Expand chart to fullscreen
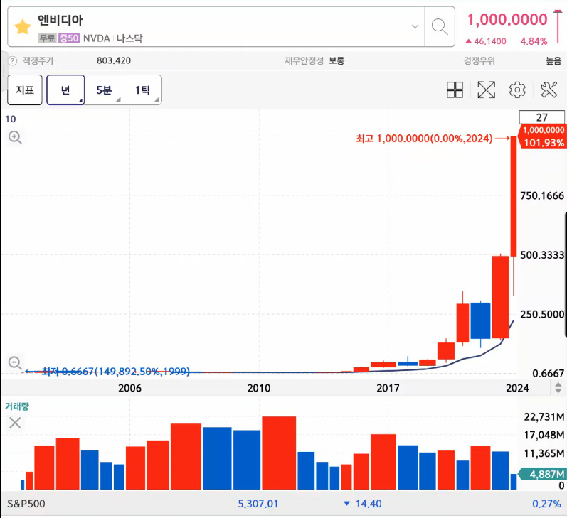Screen dimensions: 567x518 (487, 90)
